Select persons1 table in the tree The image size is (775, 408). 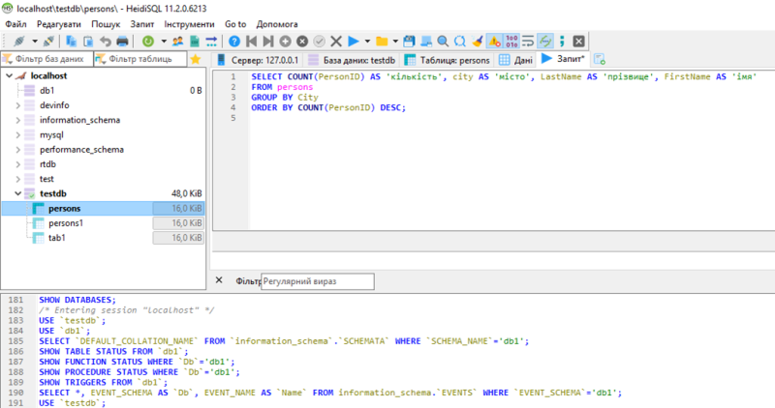tap(66, 222)
